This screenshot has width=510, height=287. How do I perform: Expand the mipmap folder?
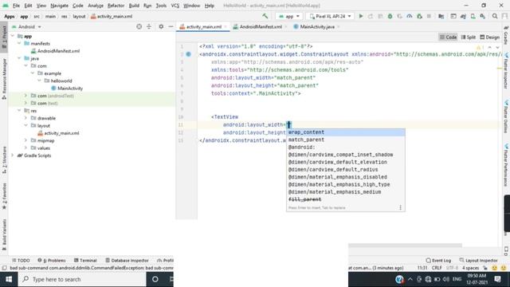25,140
